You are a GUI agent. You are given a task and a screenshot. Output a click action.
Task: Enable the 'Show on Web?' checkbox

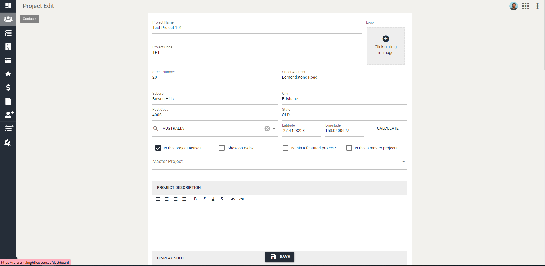(x=221, y=148)
